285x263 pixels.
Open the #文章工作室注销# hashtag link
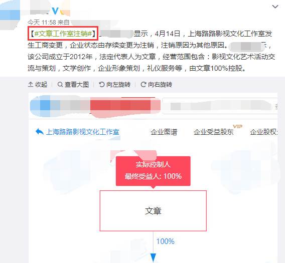(x=63, y=34)
